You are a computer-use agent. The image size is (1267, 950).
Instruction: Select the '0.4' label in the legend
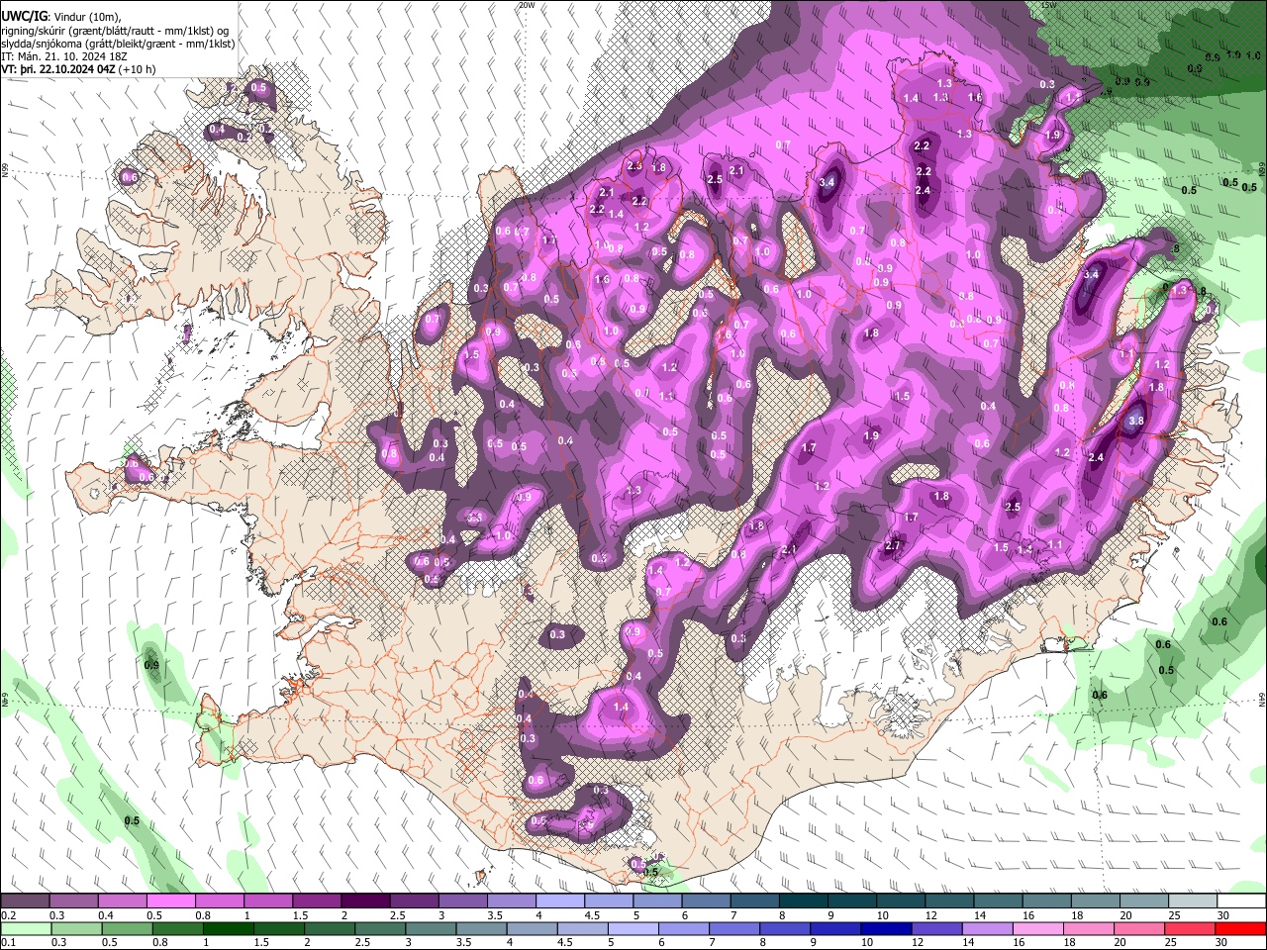[x=106, y=915]
